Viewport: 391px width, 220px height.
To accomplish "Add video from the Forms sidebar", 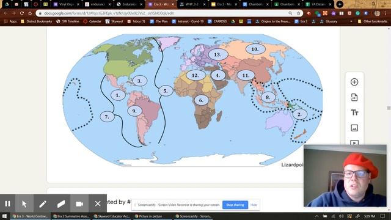I will coord(354,142).
